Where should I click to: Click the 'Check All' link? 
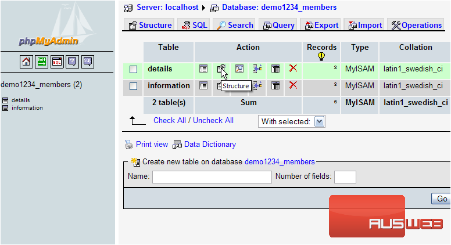169,120
